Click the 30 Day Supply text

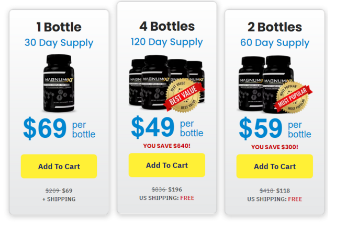tap(59, 43)
